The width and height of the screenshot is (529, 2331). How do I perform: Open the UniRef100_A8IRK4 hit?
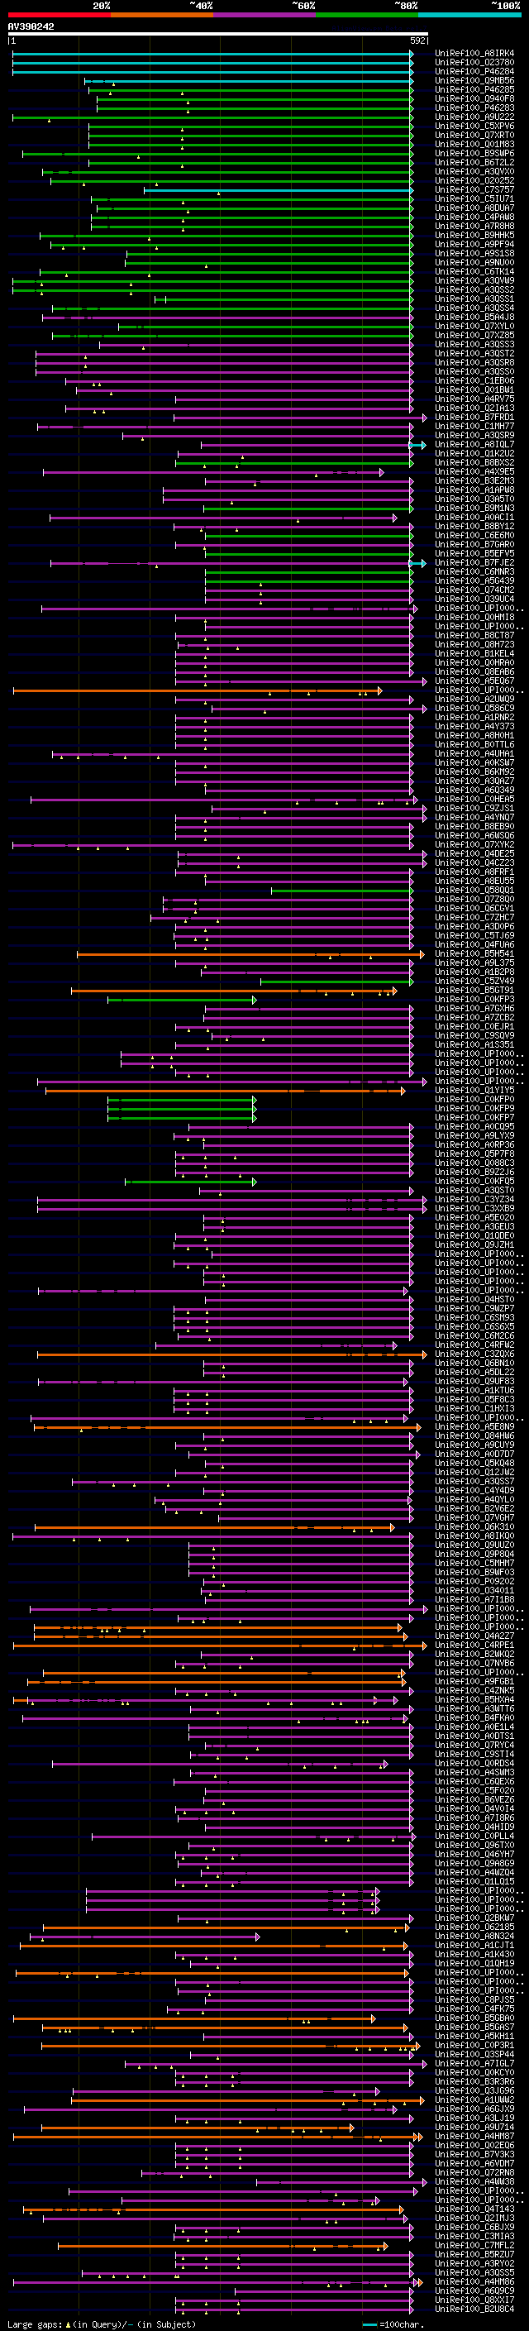(x=474, y=54)
